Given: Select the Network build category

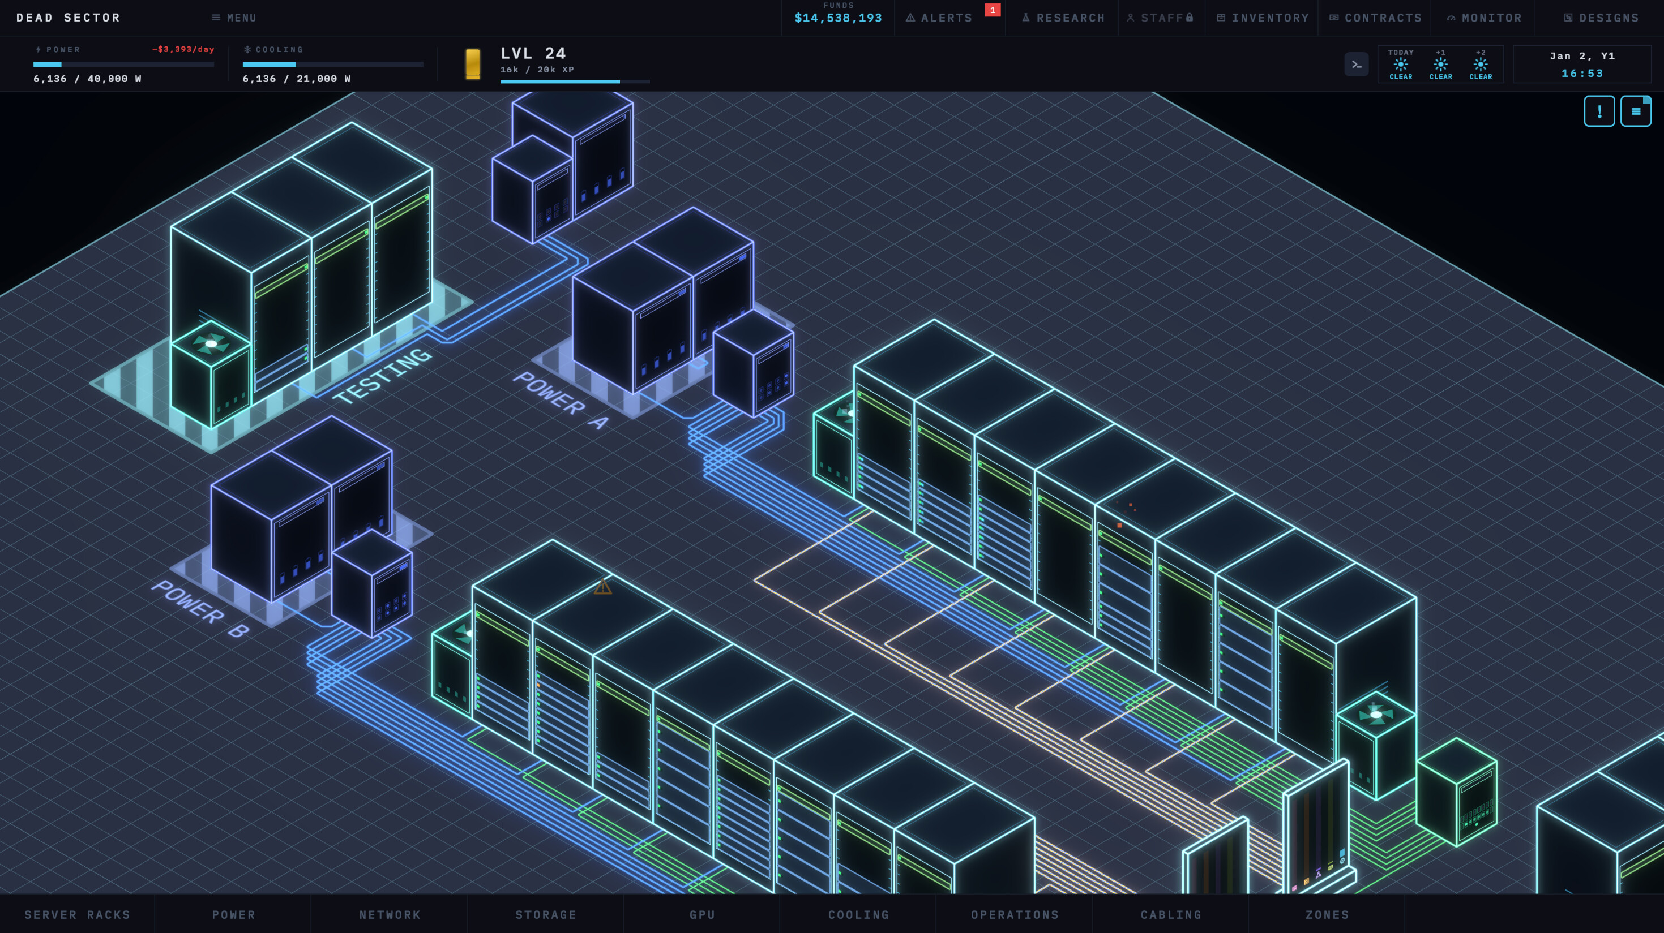Looking at the screenshot, I should pyautogui.click(x=390, y=914).
